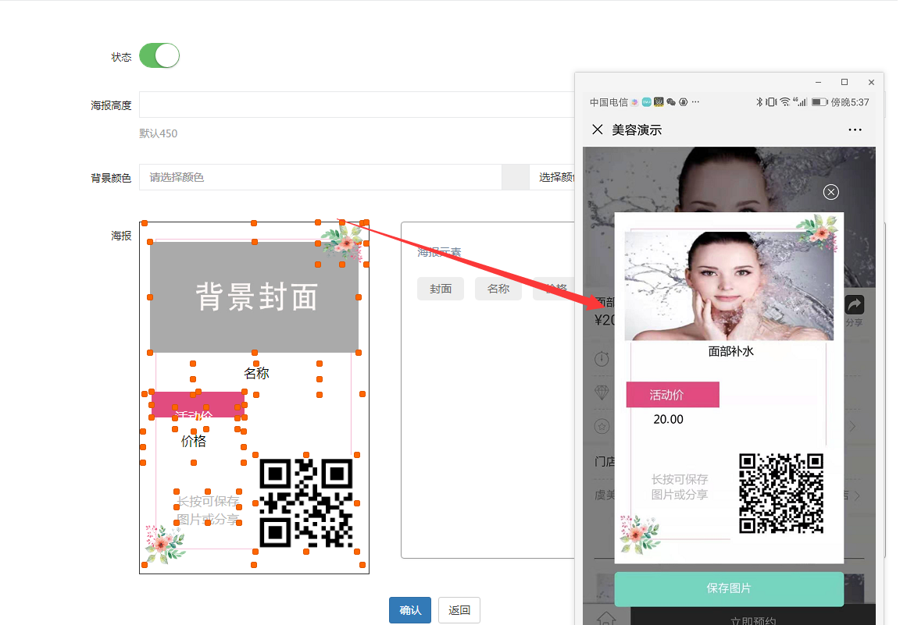Tap the diamond icon in the dimmed list
Viewport: 907px width, 625px height.
tap(602, 392)
